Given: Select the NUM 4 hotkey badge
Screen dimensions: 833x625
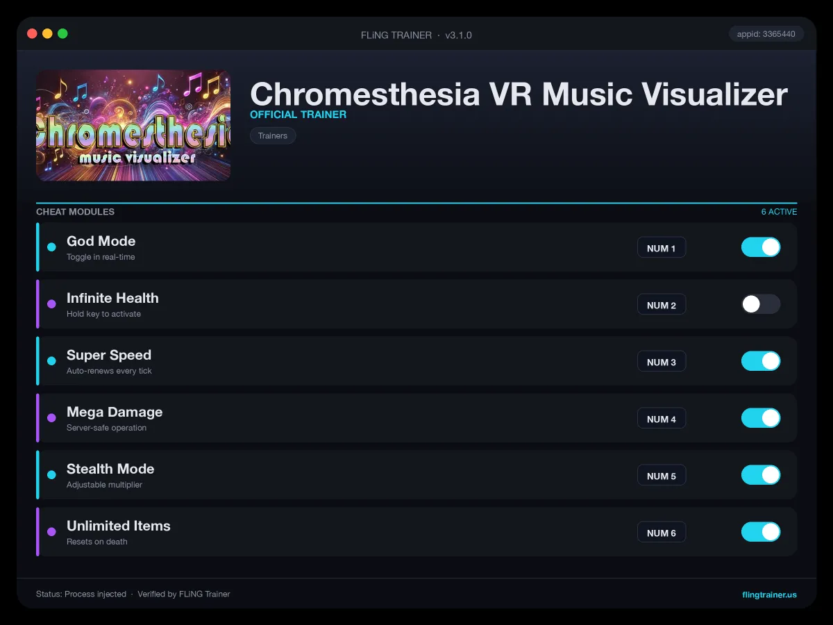Looking at the screenshot, I should pos(662,419).
